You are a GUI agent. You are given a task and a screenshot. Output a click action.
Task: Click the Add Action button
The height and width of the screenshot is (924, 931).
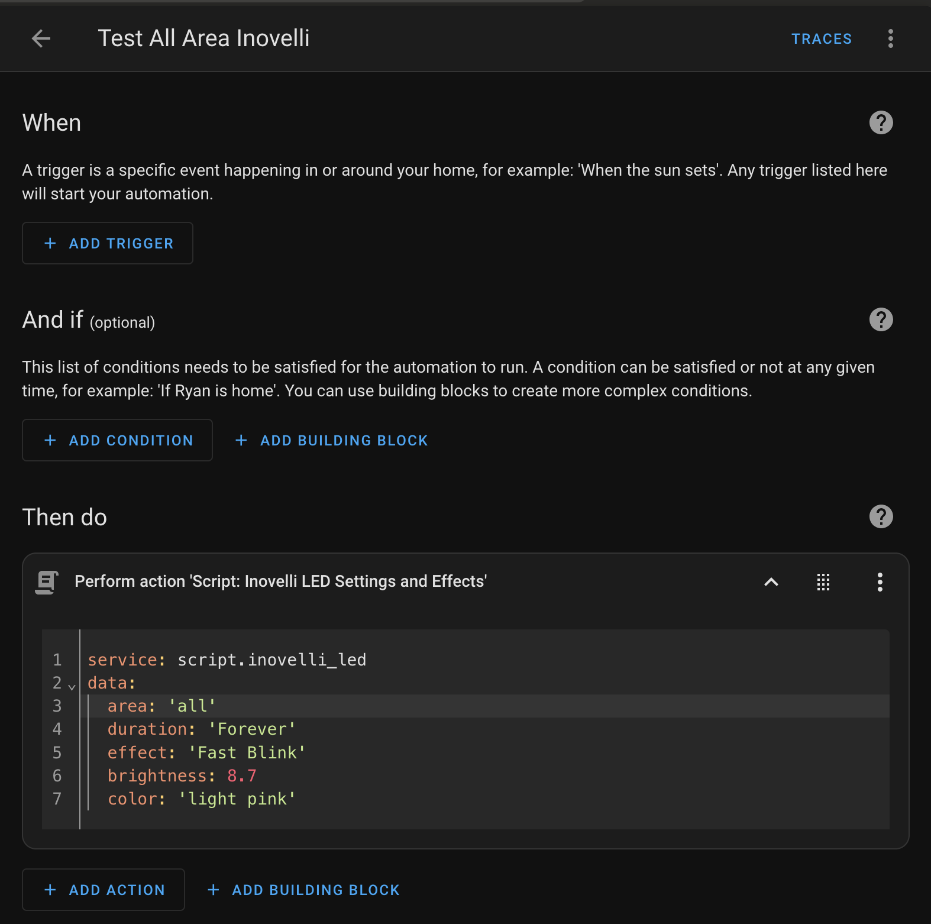pyautogui.click(x=104, y=890)
